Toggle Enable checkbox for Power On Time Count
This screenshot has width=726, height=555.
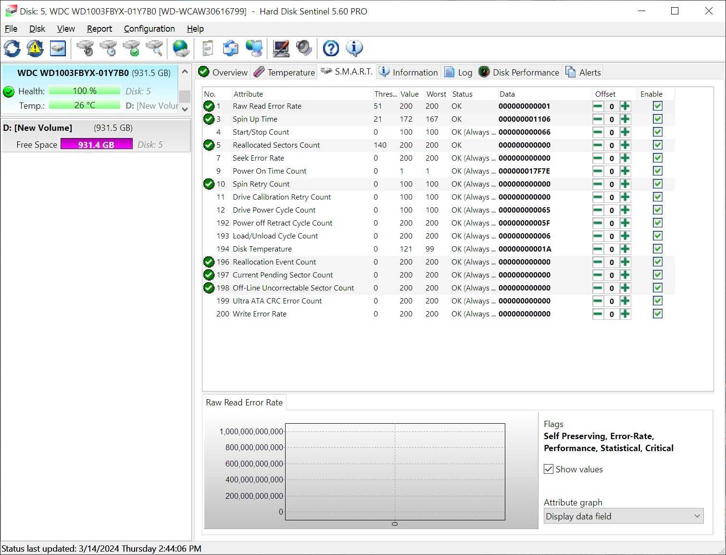point(658,171)
